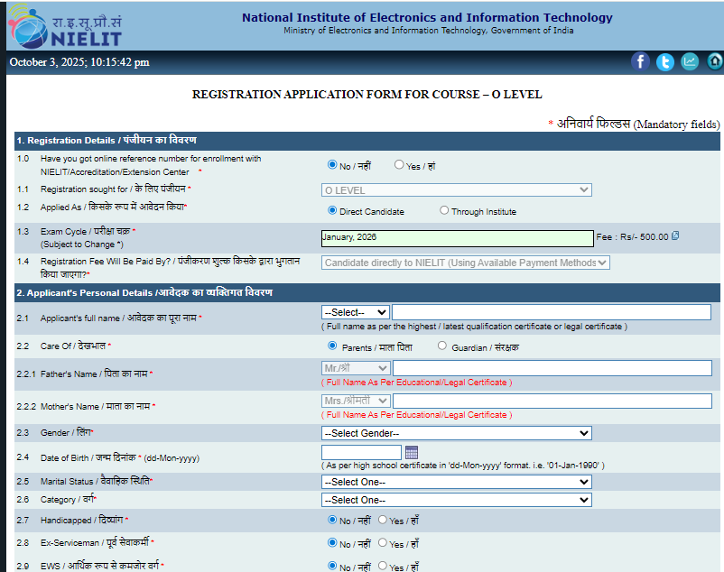Open the Marital Status dropdown
The height and width of the screenshot is (572, 724).
click(456, 482)
